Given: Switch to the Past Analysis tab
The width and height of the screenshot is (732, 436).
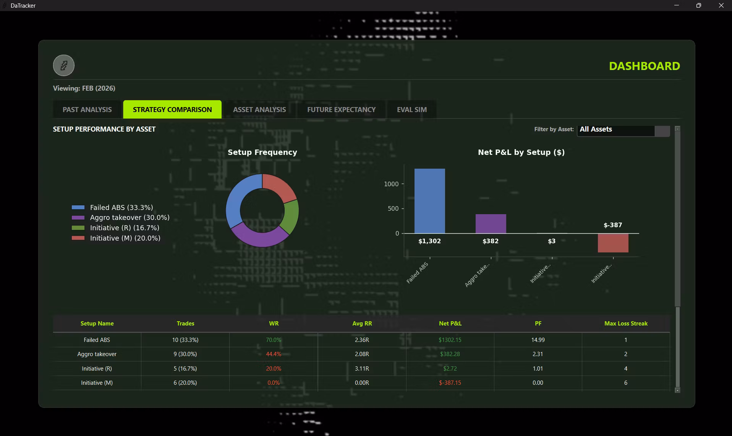Looking at the screenshot, I should 87,109.
